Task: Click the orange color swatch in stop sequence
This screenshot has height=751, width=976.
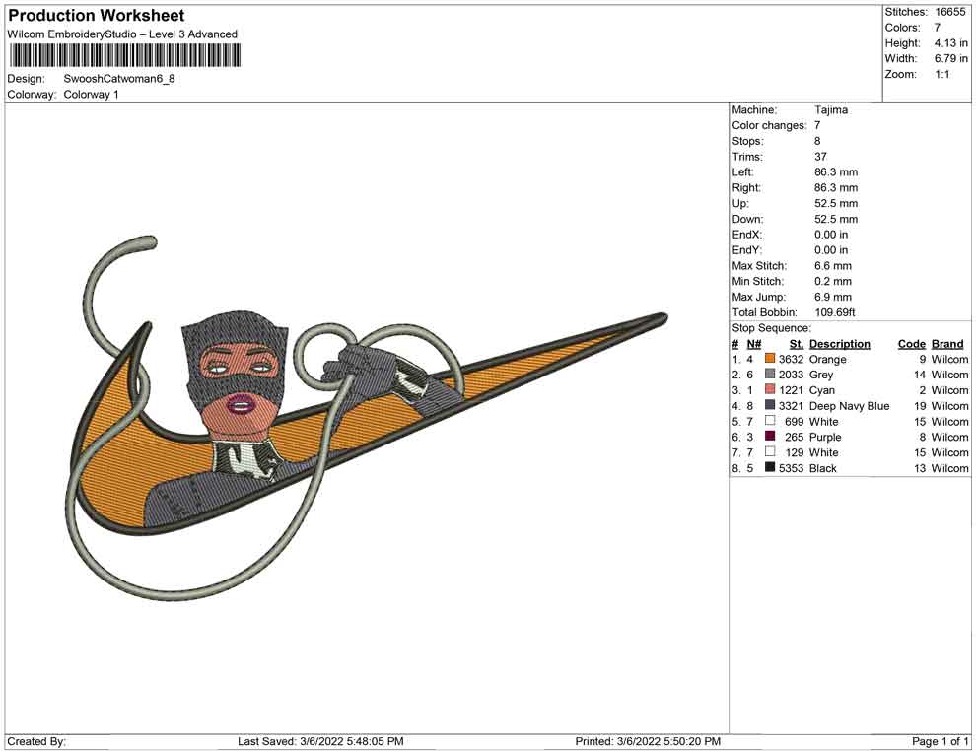Action: (770, 359)
